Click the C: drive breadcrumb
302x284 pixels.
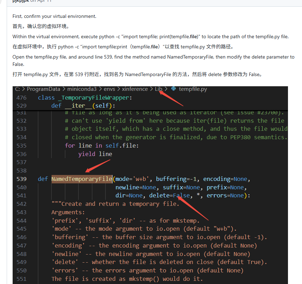tap(17, 89)
